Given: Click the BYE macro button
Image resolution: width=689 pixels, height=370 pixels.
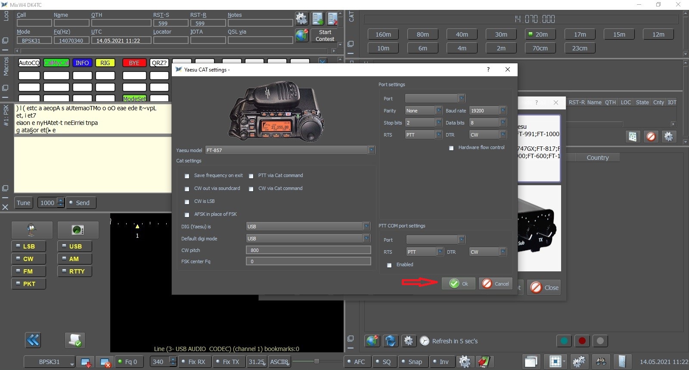Looking at the screenshot, I should click(134, 63).
